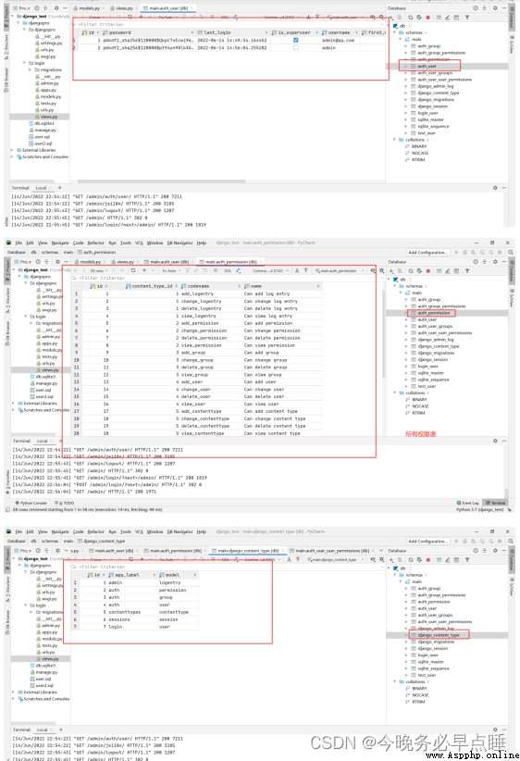Select db.sqlite3 file in auth_user project tree
This screenshot has width=520, height=761.
click(43, 124)
